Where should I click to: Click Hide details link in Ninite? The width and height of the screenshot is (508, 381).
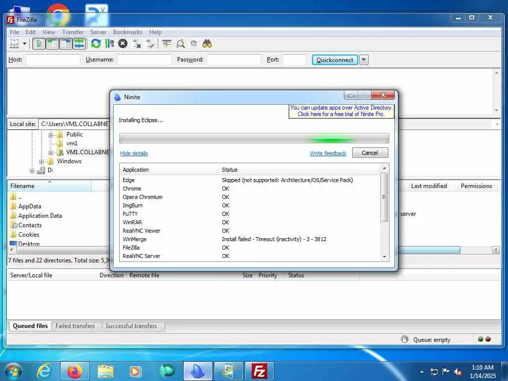pos(134,153)
